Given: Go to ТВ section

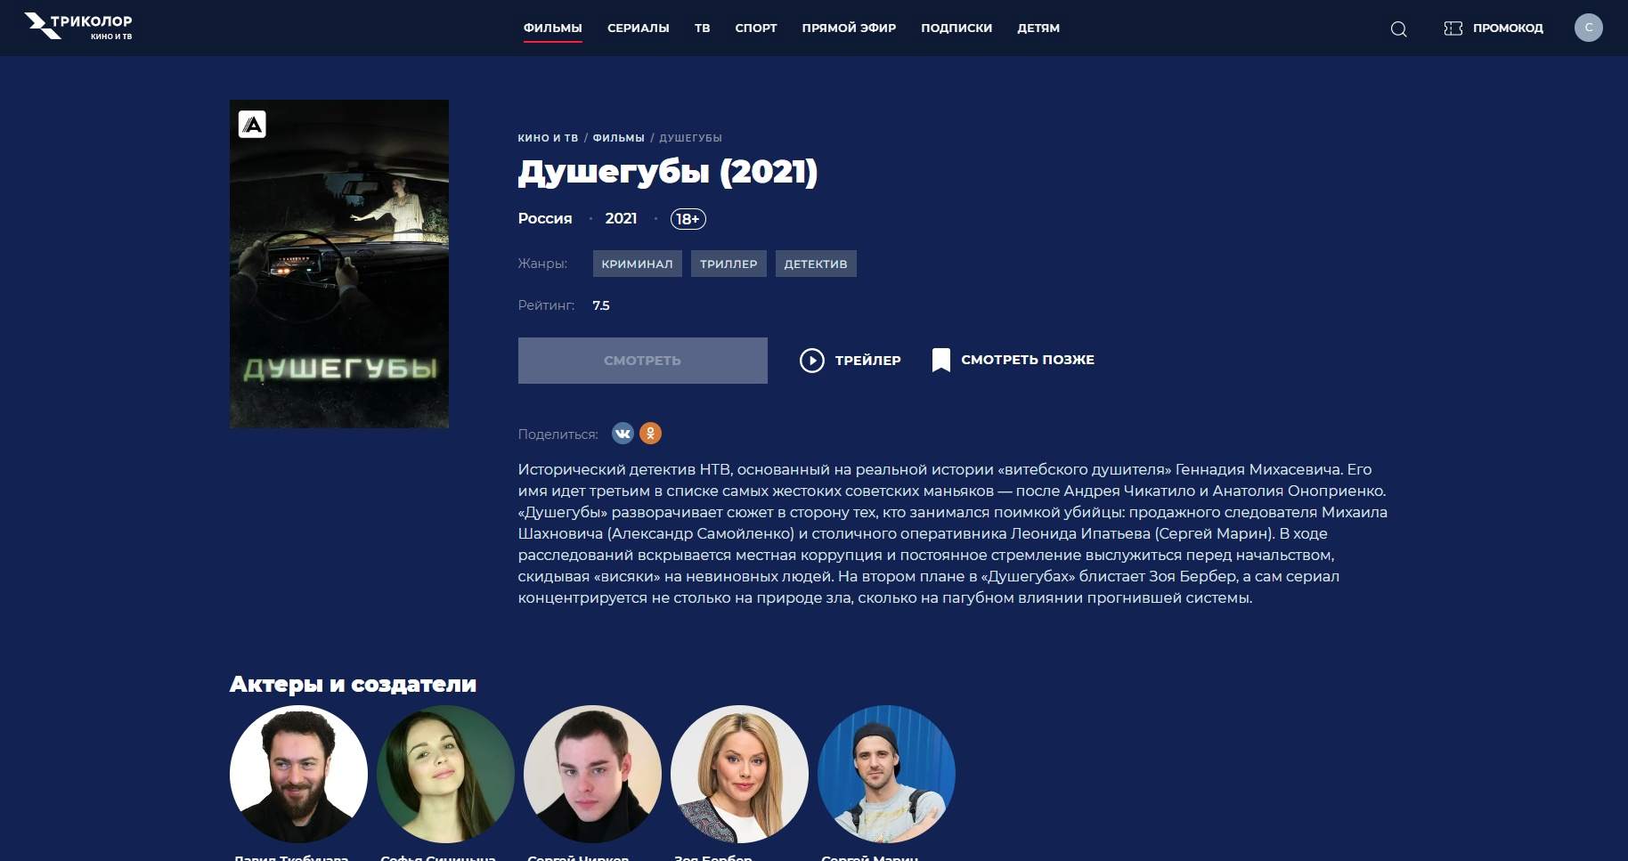Looking at the screenshot, I should coord(703,28).
